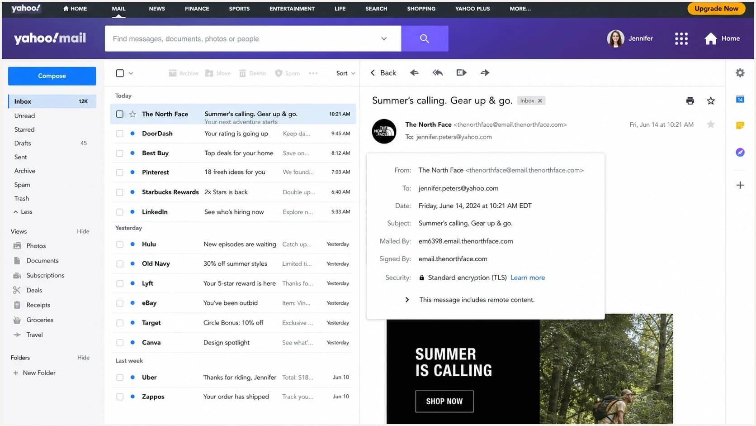Image resolution: width=756 pixels, height=426 pixels.
Task: Select the Starbucks Rewards checkbox
Action: coord(120,192)
